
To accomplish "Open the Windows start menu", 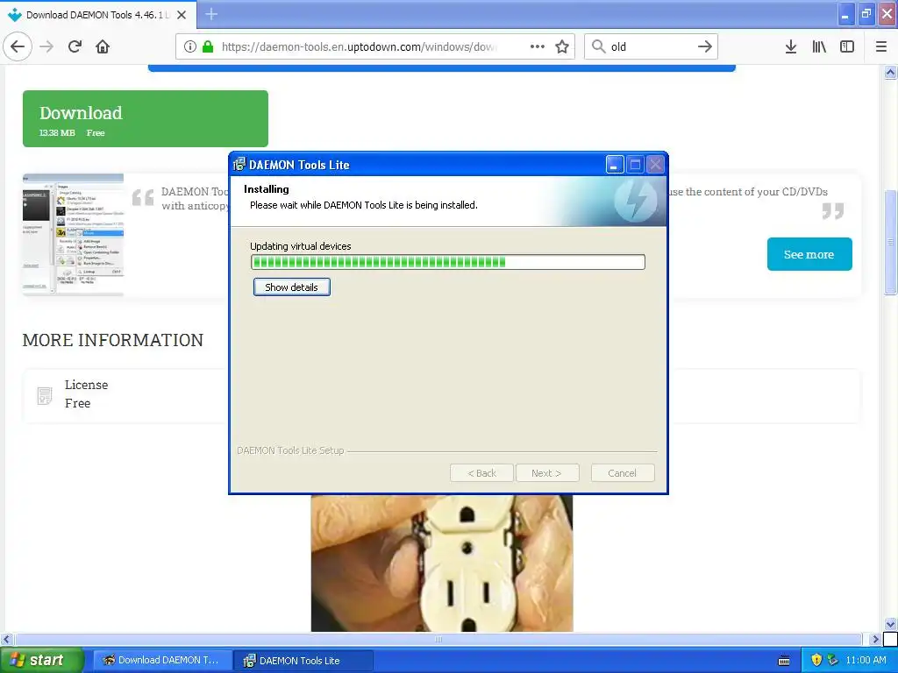I will click(x=41, y=661).
